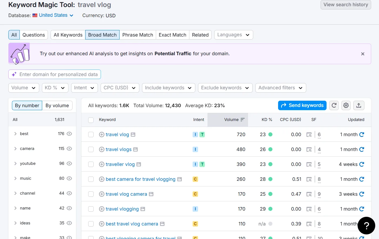Refresh metrics for 'travel vlogs' row
The width and height of the screenshot is (379, 239).
362,149
